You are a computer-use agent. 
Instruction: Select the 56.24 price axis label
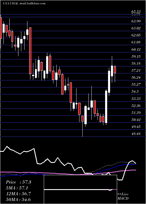pyautogui.click(x=136, y=78)
